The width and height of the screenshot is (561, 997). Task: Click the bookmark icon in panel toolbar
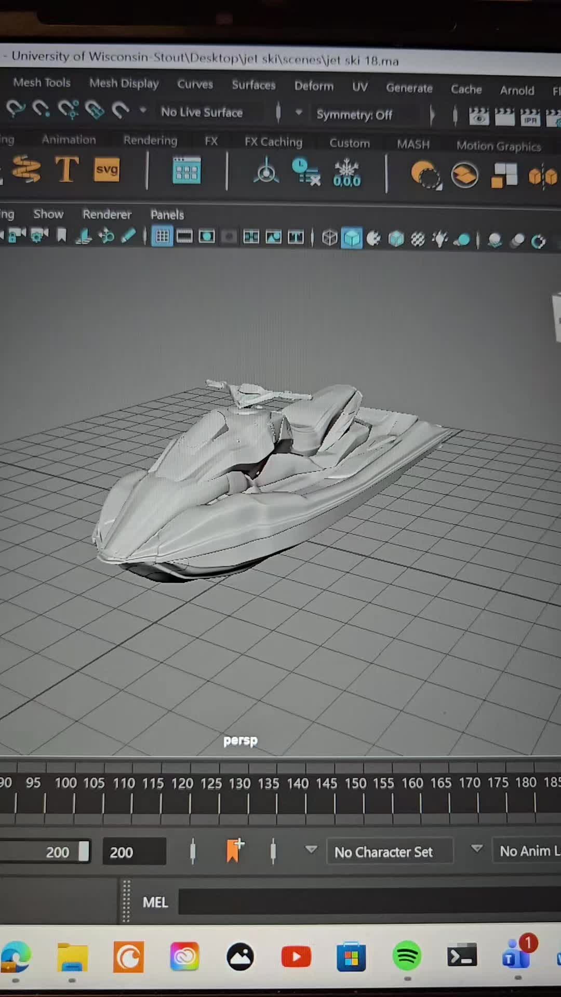(62, 236)
